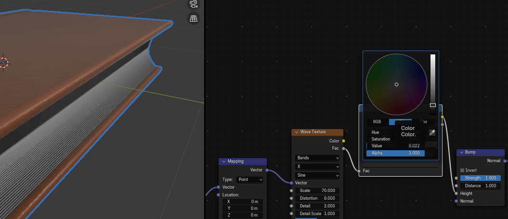Open the Bands wave type dropdown

317,158
